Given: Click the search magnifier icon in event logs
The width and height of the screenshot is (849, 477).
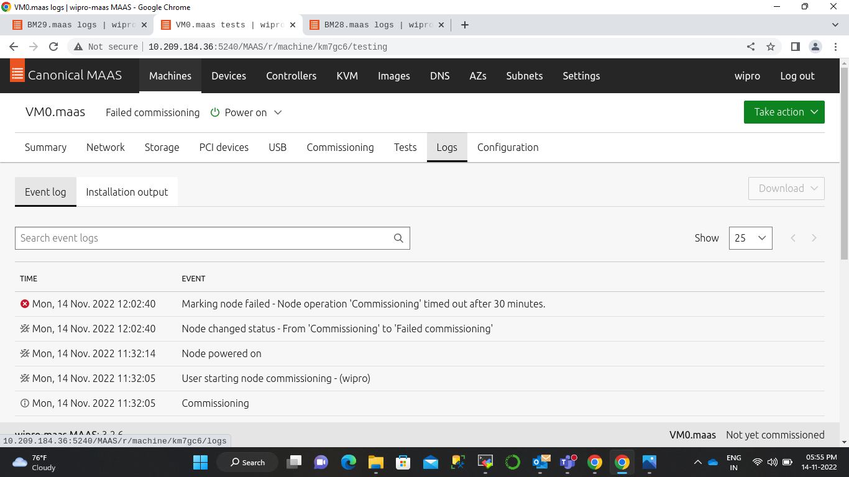Looking at the screenshot, I should click(398, 238).
